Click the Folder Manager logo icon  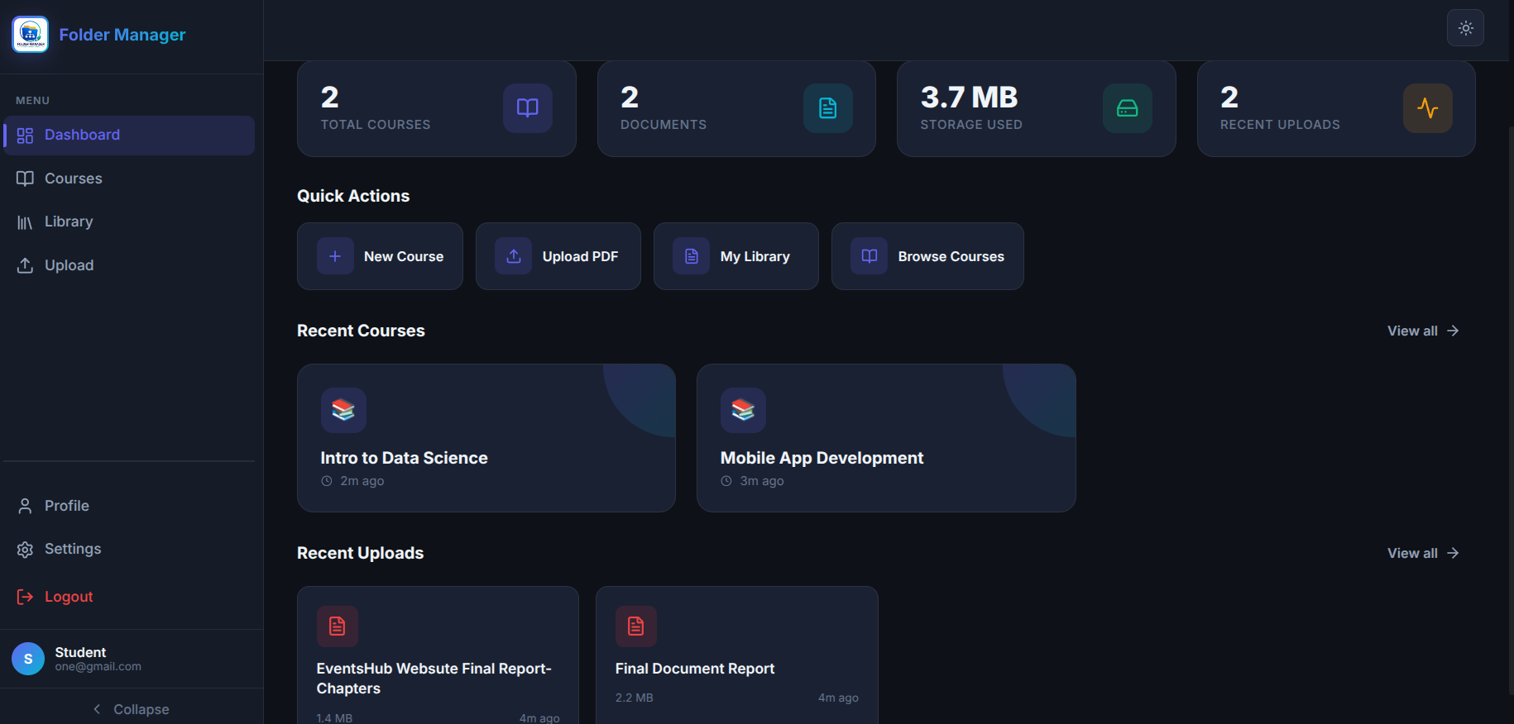coord(31,35)
